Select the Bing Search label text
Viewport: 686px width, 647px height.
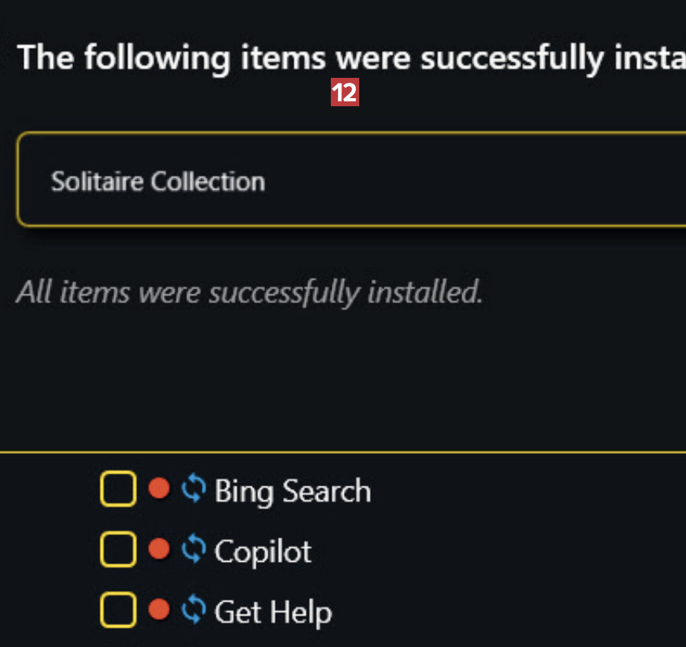[x=292, y=491]
